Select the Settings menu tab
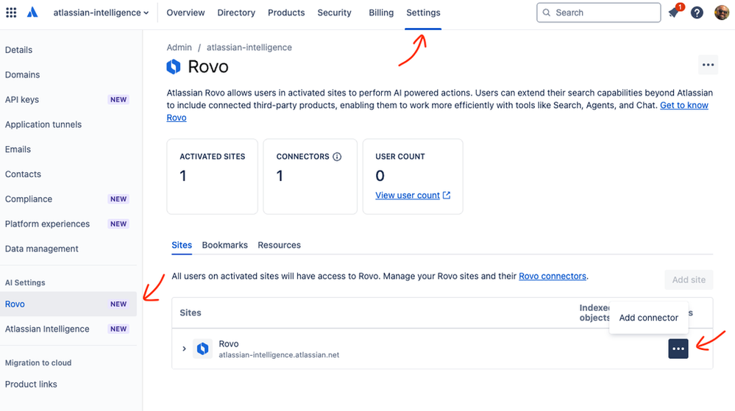Viewport: 735px width, 411px height. pos(423,12)
